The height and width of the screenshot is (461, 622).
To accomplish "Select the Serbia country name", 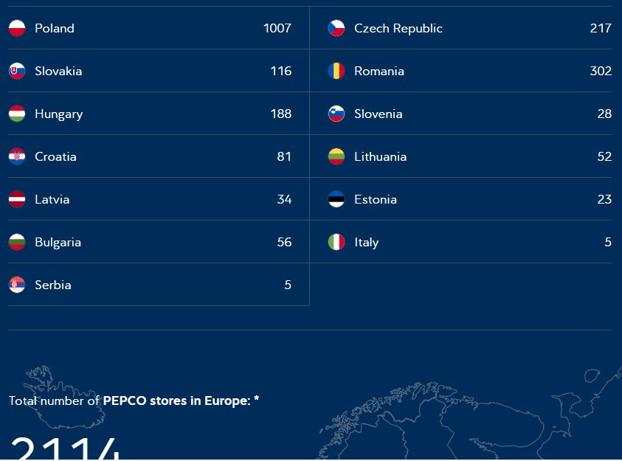I will [x=53, y=285].
